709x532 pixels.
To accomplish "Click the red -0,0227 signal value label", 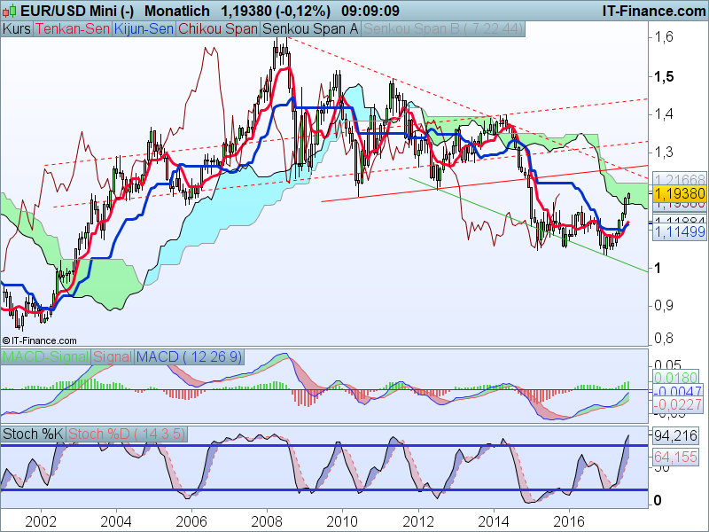I will 678,404.
